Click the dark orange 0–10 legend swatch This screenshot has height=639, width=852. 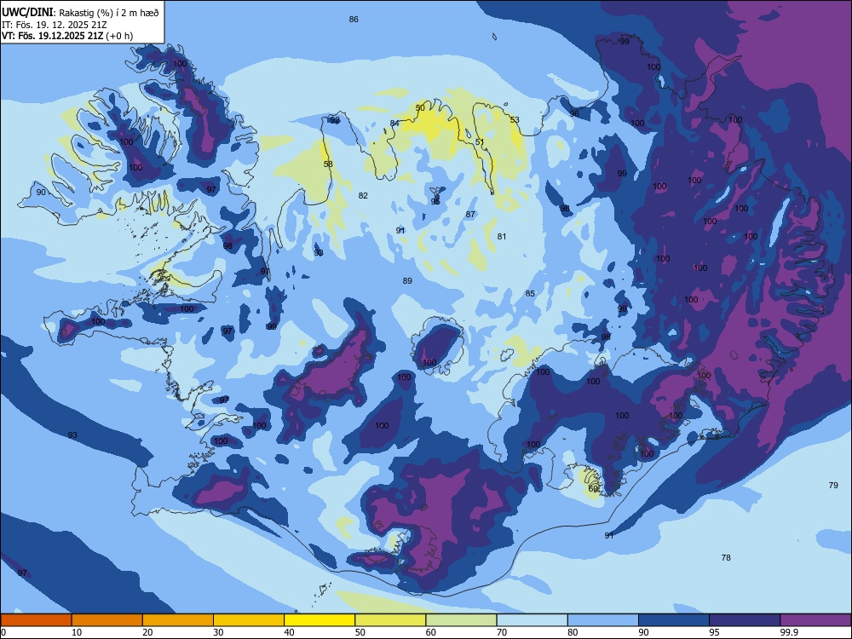[x=36, y=620]
